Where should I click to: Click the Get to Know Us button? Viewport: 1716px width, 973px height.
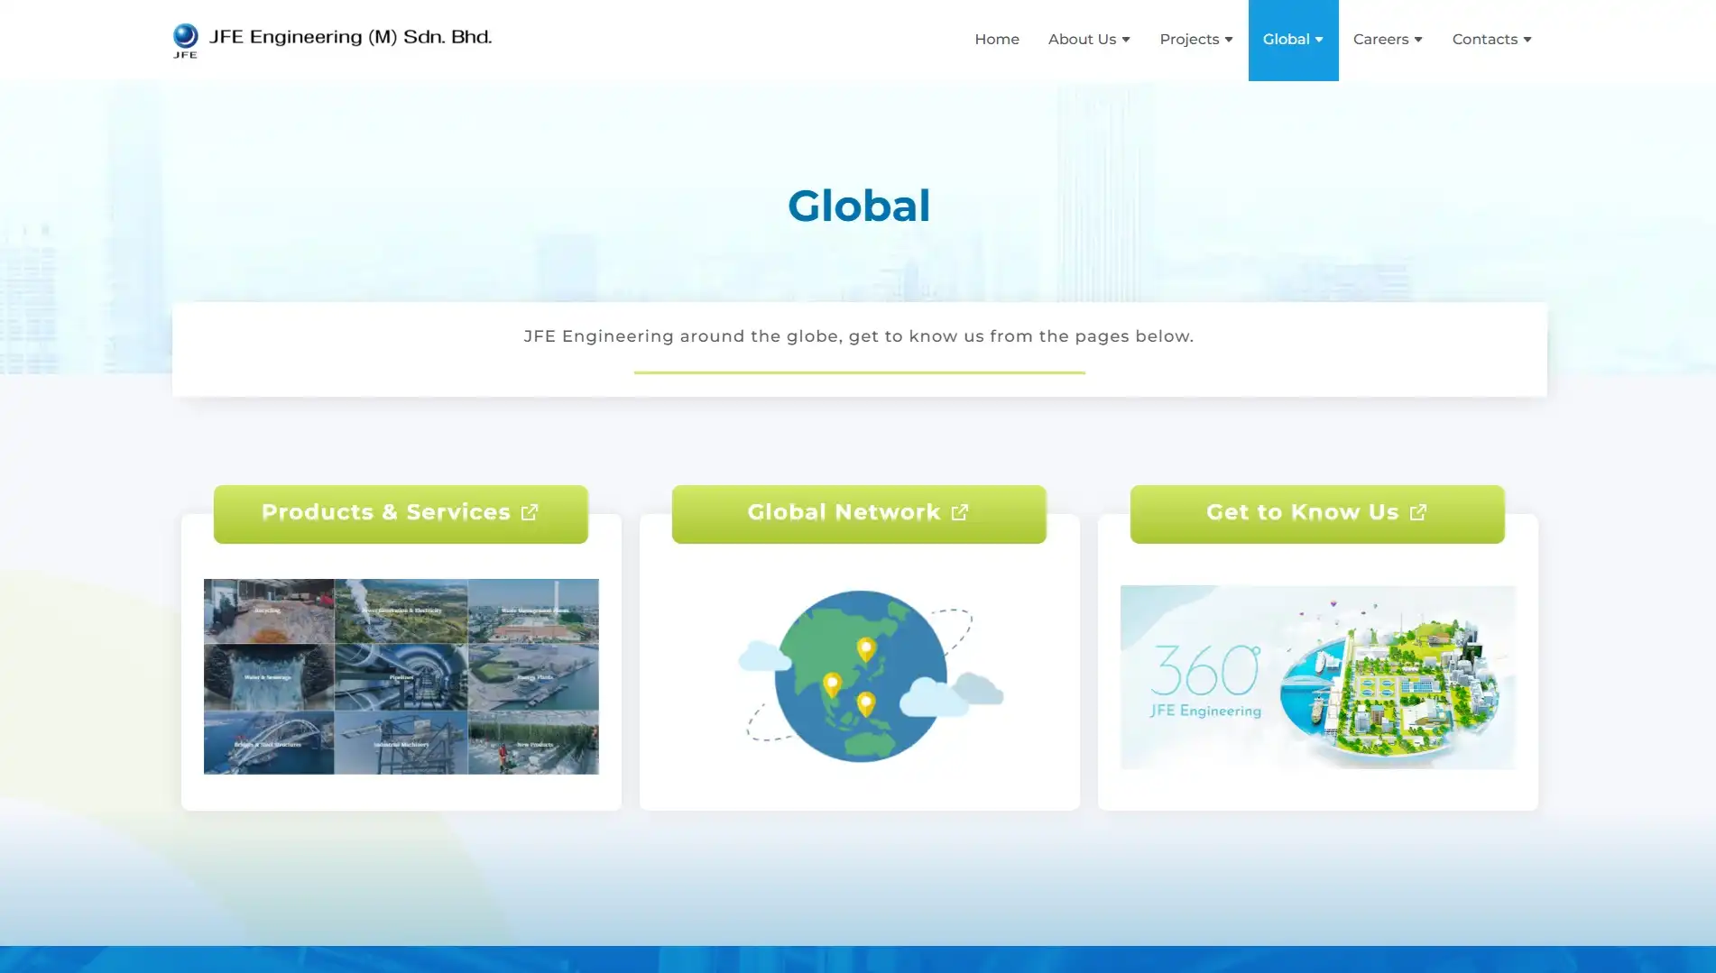tap(1317, 514)
